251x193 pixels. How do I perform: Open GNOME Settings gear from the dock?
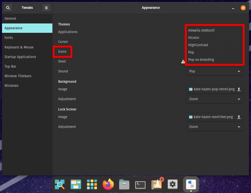(x=172, y=184)
